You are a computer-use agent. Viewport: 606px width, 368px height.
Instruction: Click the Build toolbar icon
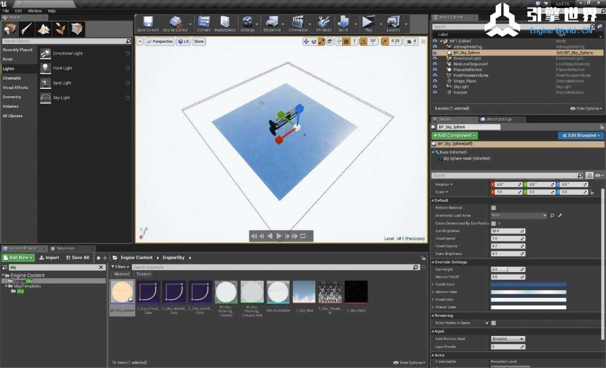pyautogui.click(x=343, y=24)
